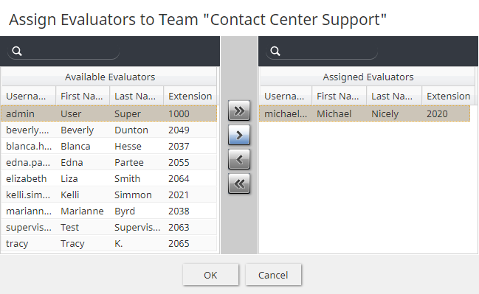Screen dimensions: 479x294
Task: Click the move selected right arrow button
Action: pyautogui.click(x=239, y=135)
